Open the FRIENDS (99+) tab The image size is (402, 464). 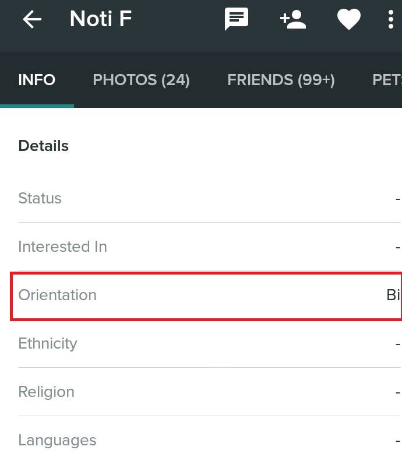(x=281, y=80)
